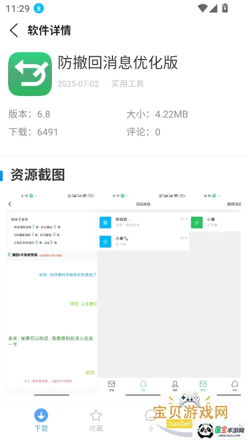247x440 pixels.
Task: Go back using the arrow icon
Action: [x=14, y=30]
